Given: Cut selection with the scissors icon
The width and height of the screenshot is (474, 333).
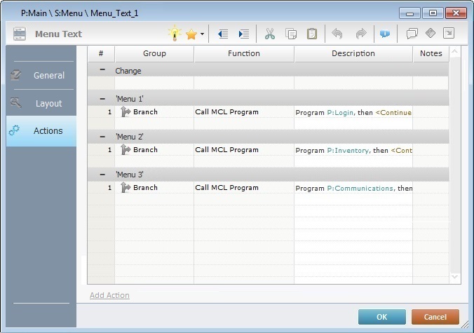Looking at the screenshot, I should click(x=270, y=34).
